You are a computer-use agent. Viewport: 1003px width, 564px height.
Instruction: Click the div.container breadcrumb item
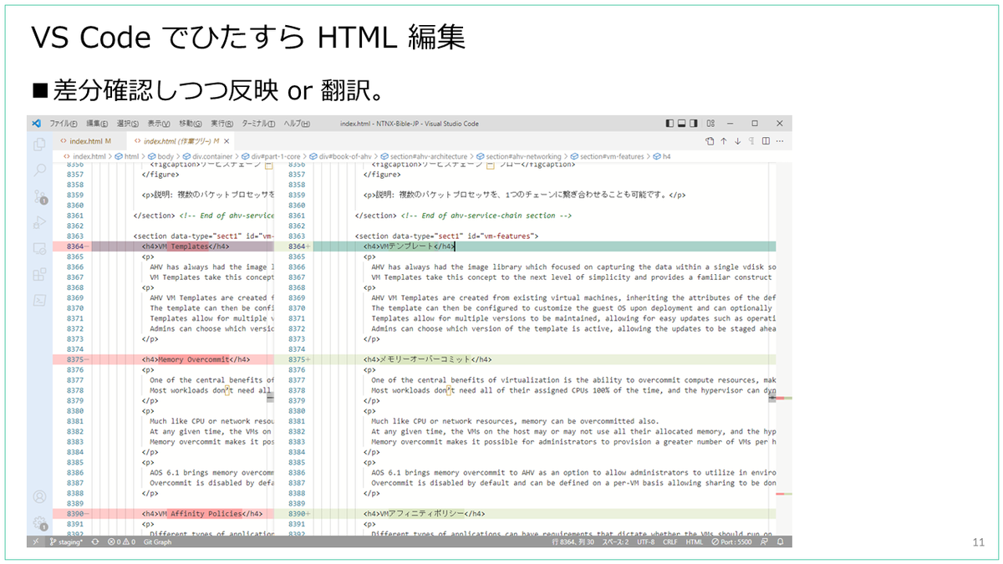pos(208,155)
